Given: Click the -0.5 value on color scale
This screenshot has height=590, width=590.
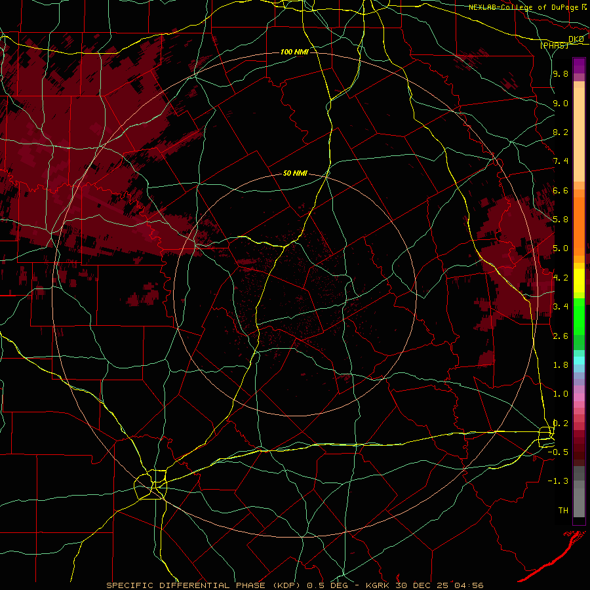Looking at the screenshot, I should pos(558,452).
